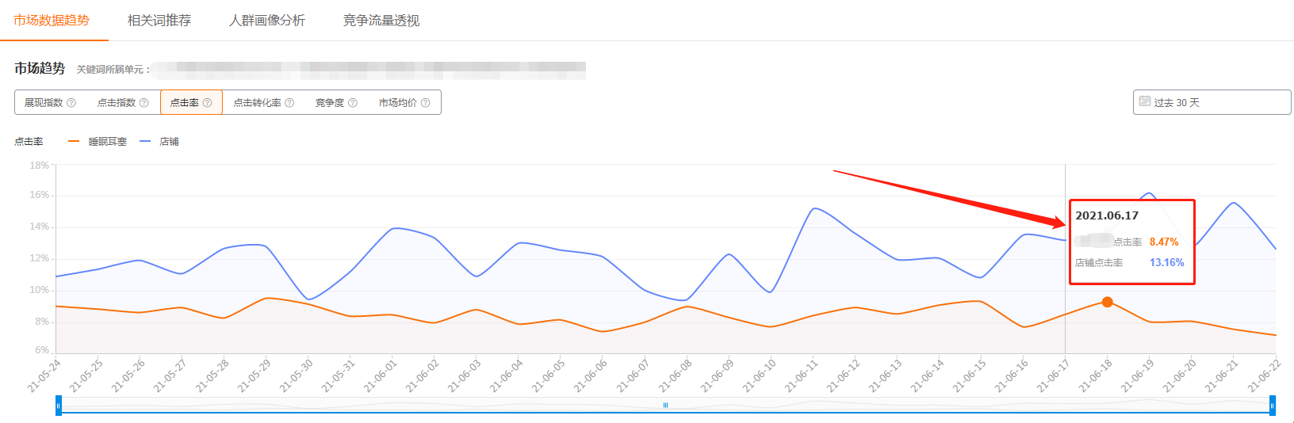Open help tooltip icon for 点击转化率
This screenshot has height=423, width=1294.
(289, 103)
